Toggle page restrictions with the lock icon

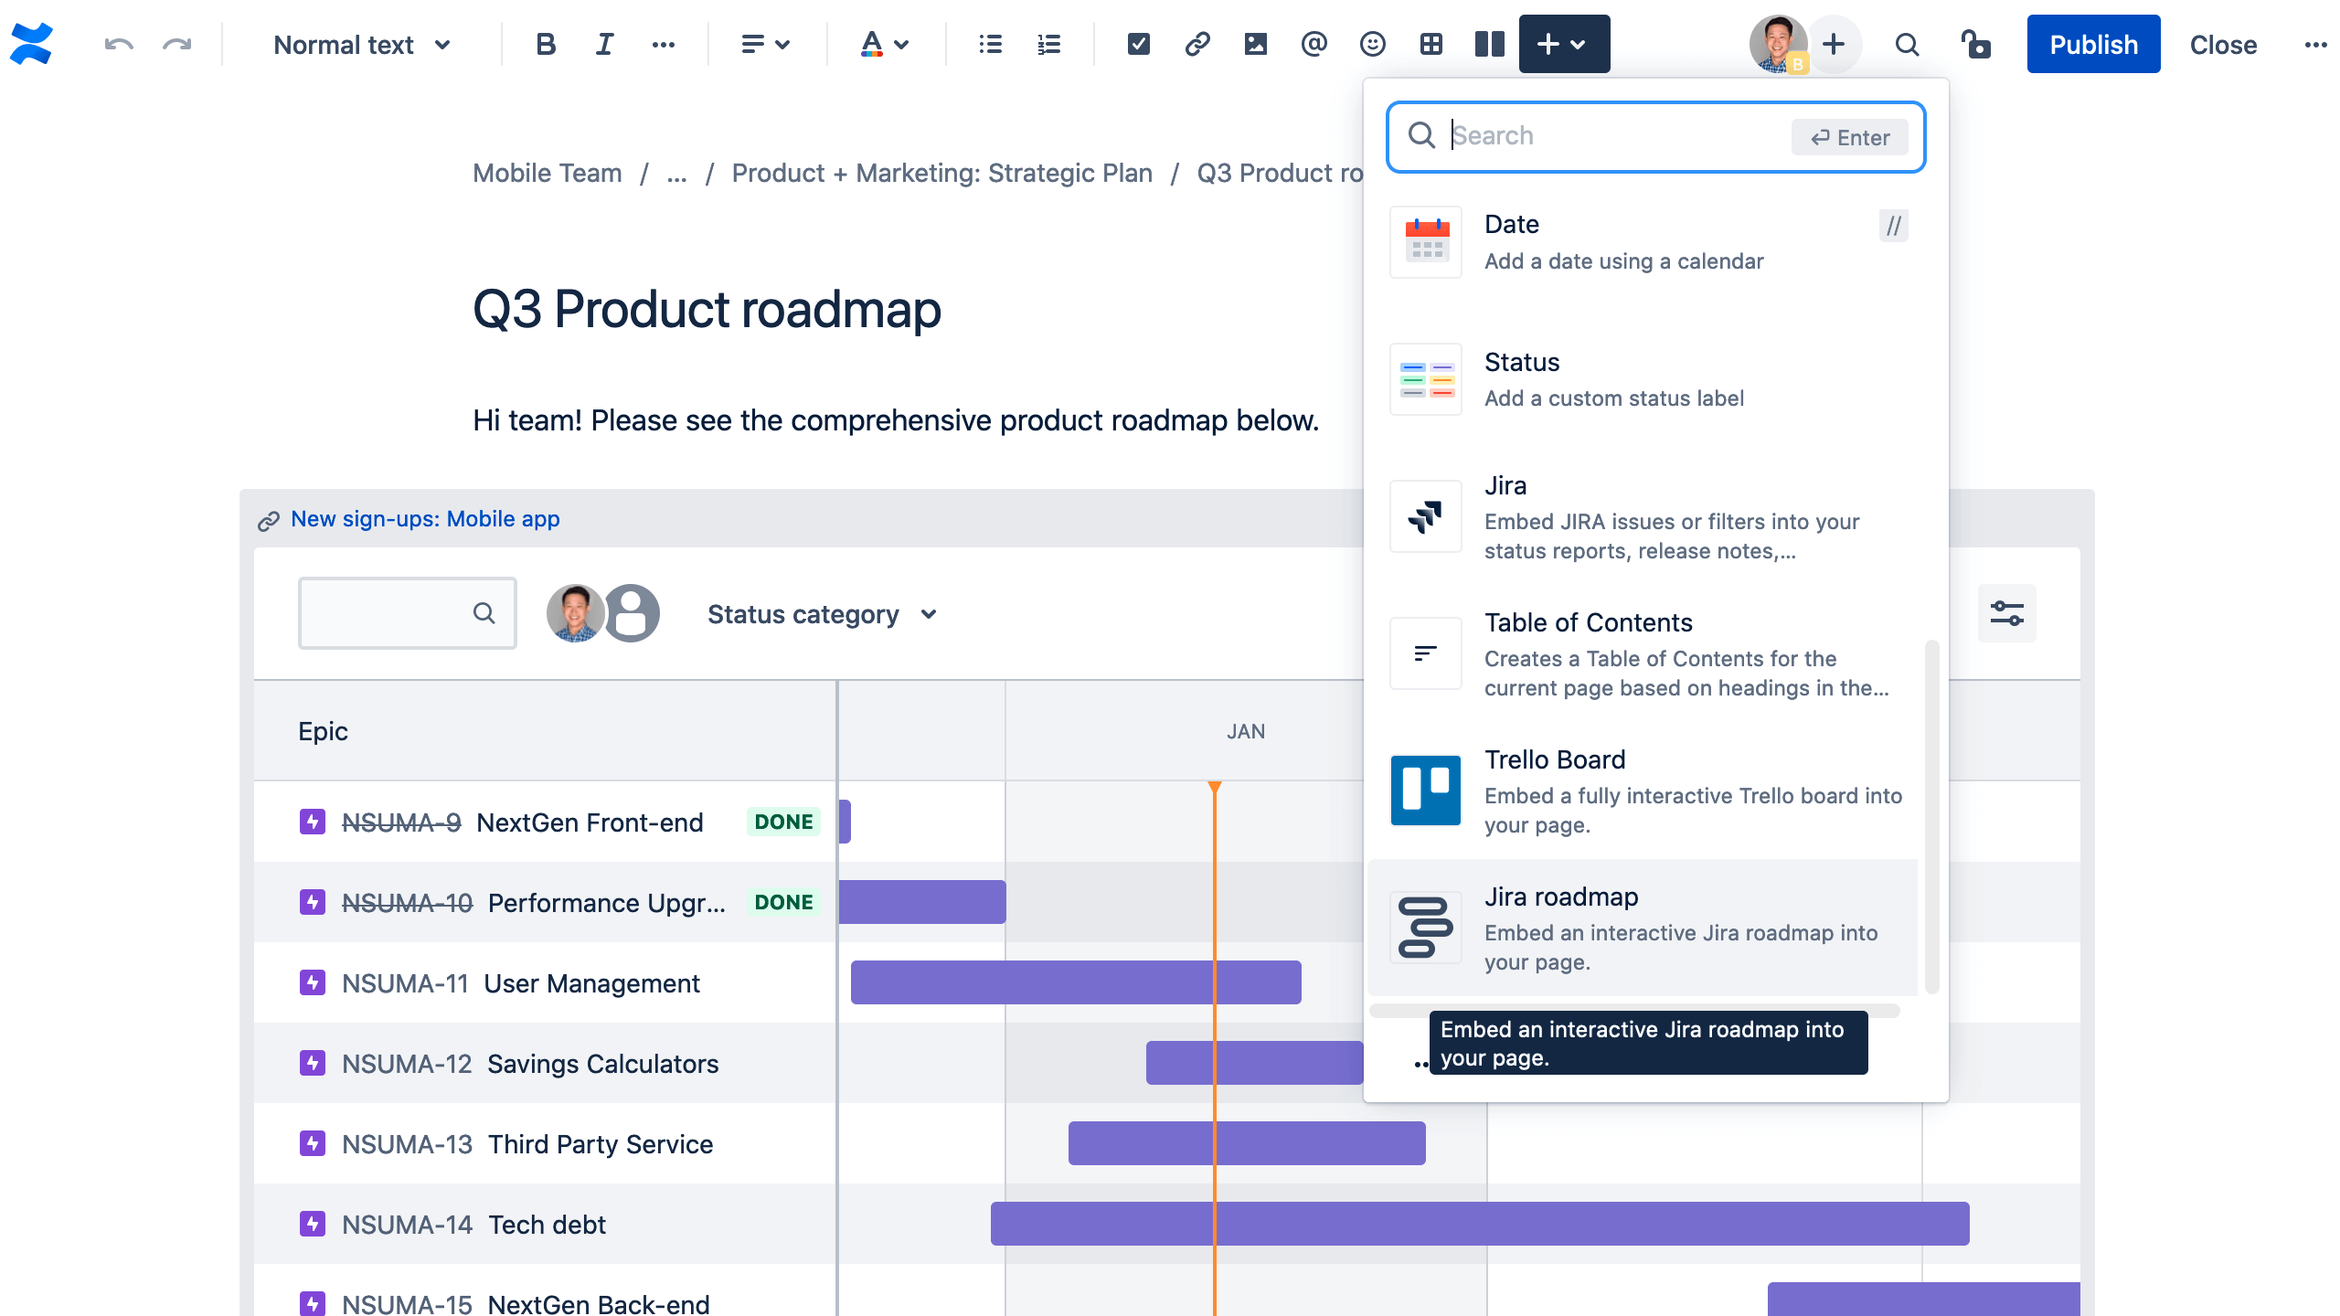pyautogui.click(x=1976, y=44)
